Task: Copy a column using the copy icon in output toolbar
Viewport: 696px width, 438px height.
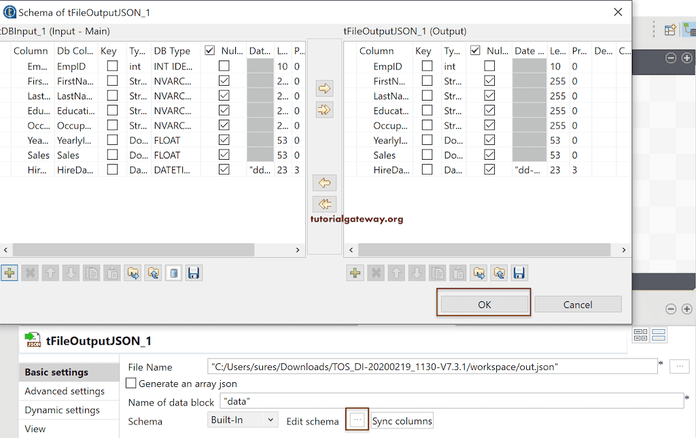Action: click(x=438, y=273)
